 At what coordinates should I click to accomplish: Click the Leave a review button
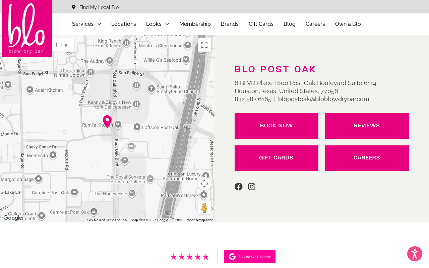250,257
